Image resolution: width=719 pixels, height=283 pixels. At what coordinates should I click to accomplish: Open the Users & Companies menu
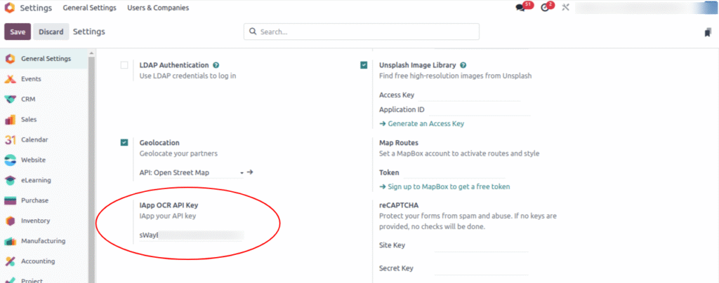(x=158, y=8)
